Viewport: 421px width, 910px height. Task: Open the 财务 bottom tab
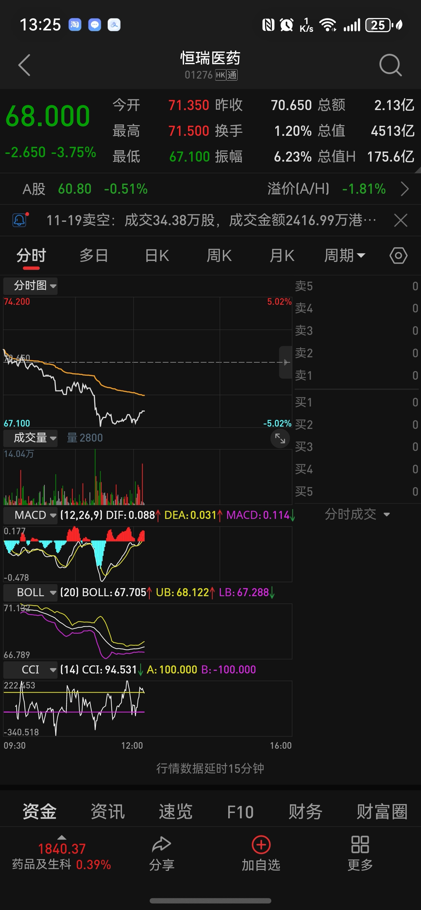tap(305, 811)
